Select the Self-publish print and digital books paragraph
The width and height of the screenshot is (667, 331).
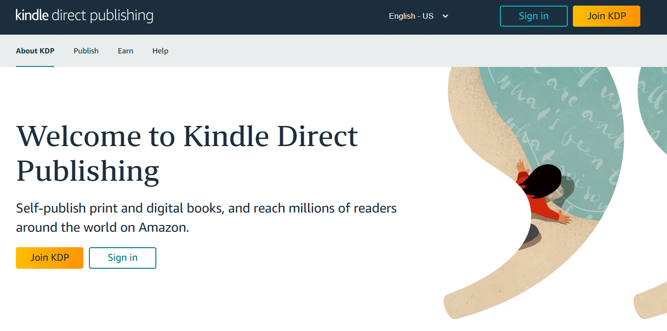(206, 218)
